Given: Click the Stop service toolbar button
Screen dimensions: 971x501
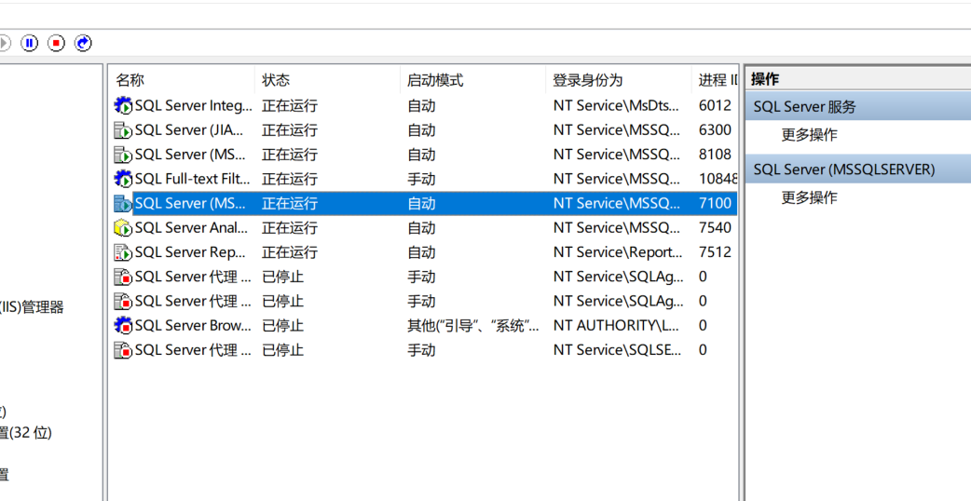Looking at the screenshot, I should pyautogui.click(x=56, y=43).
